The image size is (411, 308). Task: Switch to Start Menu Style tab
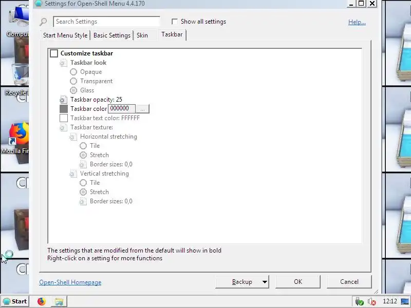pos(65,35)
